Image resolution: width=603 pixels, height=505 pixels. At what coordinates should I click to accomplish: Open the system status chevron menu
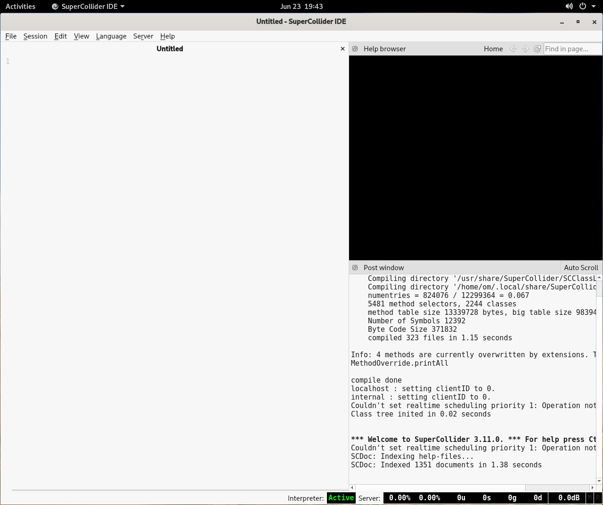(594, 6)
